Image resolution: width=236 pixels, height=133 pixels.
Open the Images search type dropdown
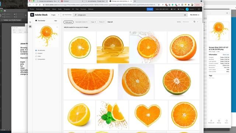coord(55,15)
